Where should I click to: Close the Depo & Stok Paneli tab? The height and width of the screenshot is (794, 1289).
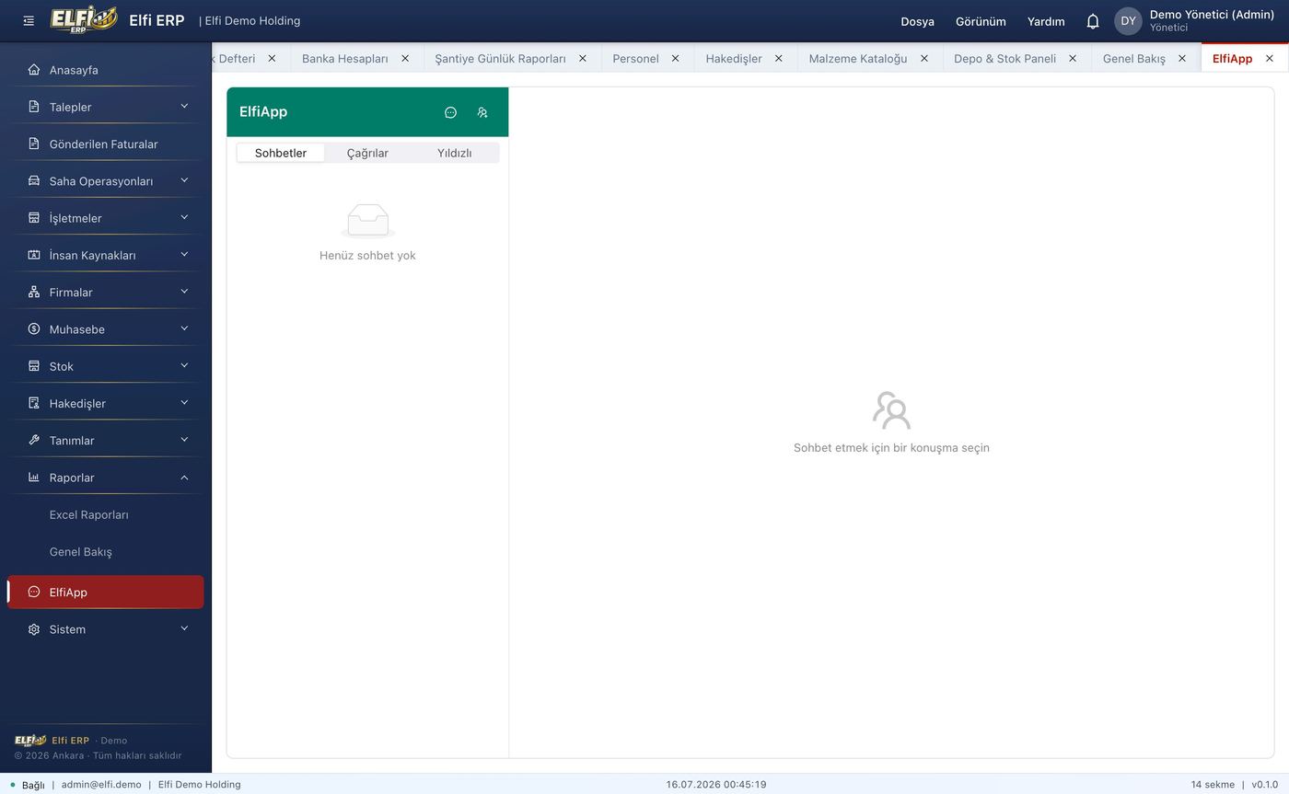pyautogui.click(x=1073, y=58)
